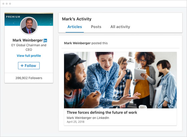This screenshot has height=137, width=187.
Task: Open View full profile link
Action: coord(29,56)
